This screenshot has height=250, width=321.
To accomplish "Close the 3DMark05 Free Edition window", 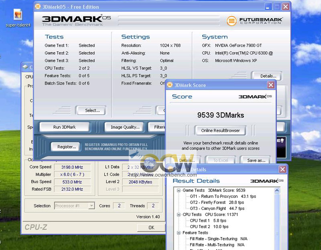I will 286,7.
